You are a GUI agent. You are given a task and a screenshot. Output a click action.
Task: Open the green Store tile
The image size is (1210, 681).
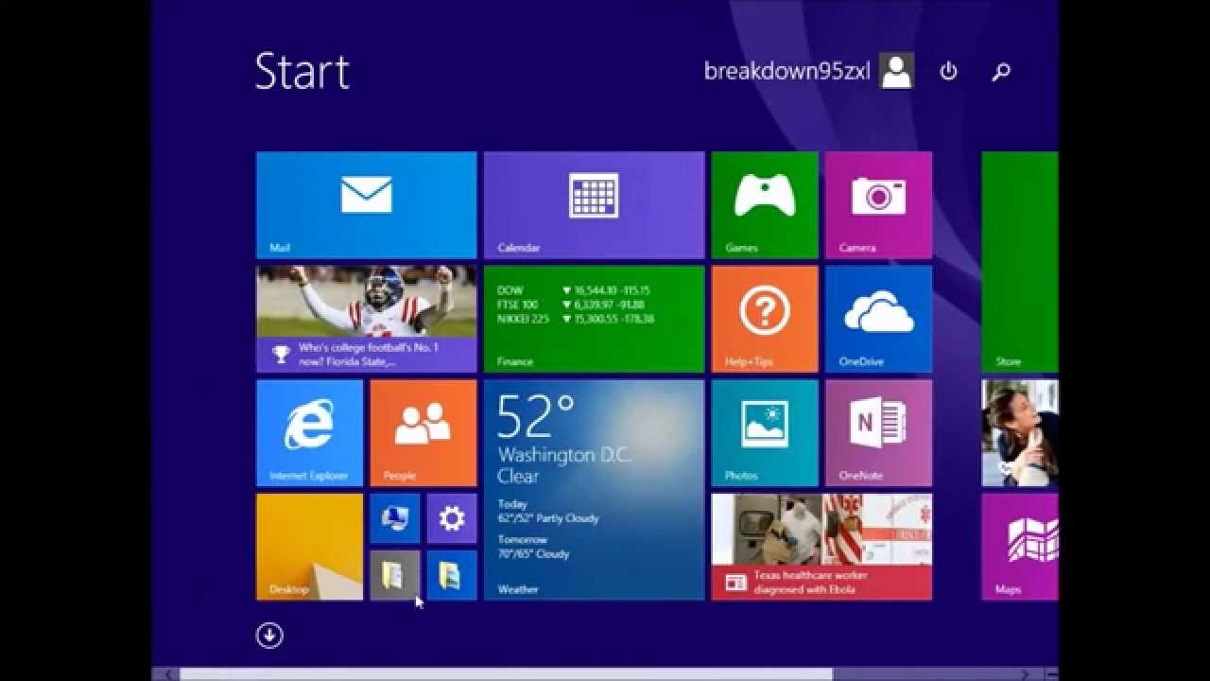1020,262
